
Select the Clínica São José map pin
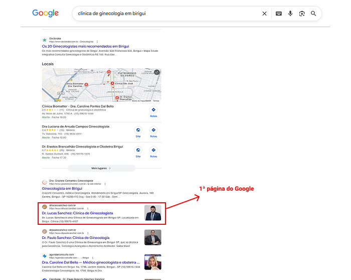click(x=112, y=84)
